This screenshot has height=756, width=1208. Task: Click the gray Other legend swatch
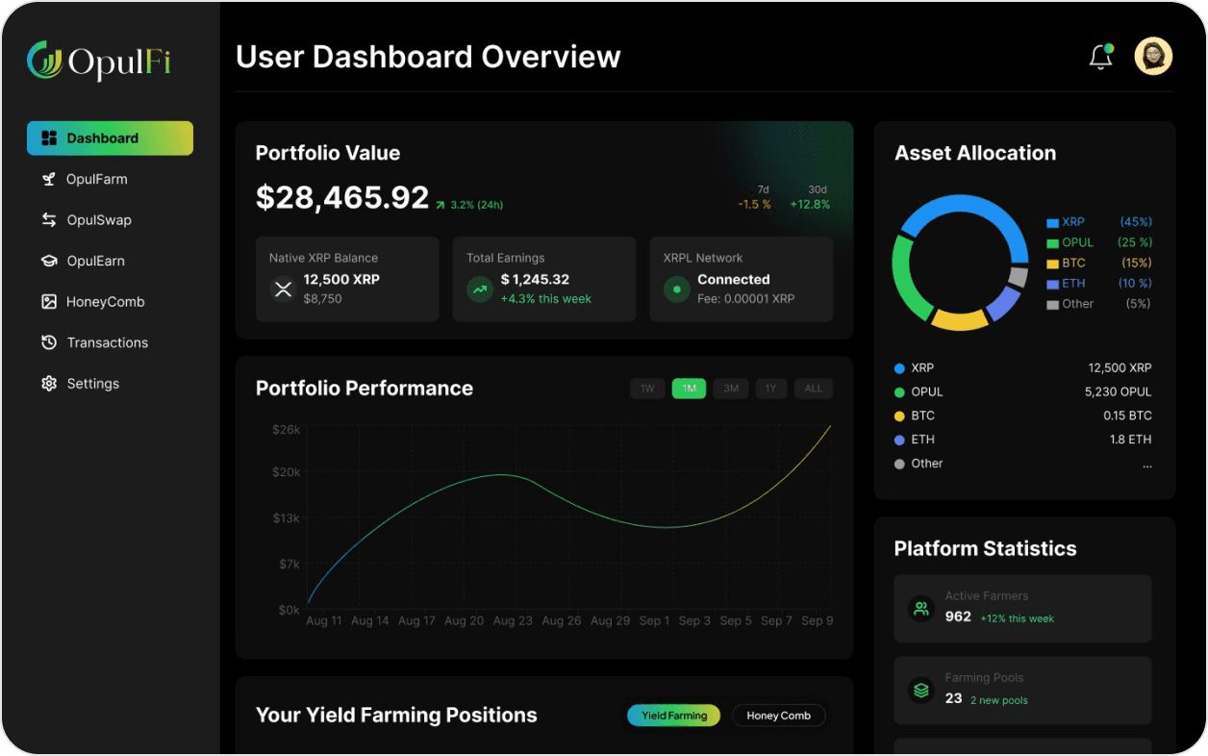click(x=1052, y=305)
